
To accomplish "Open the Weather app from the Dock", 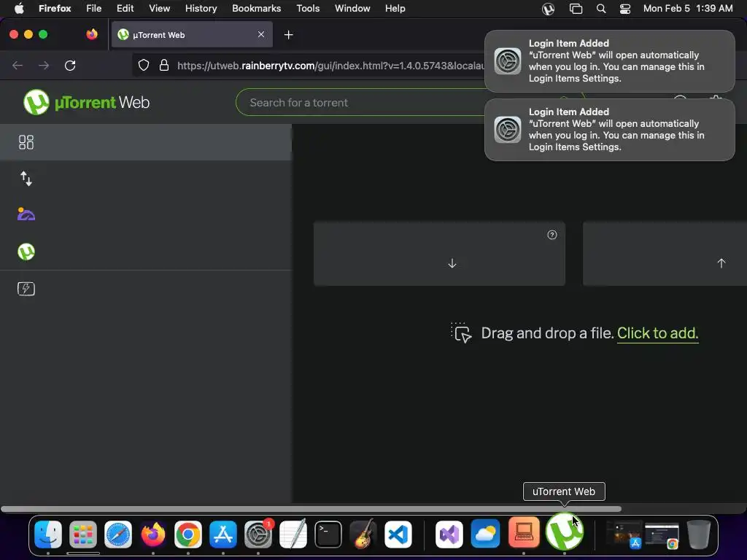I will pos(485,534).
